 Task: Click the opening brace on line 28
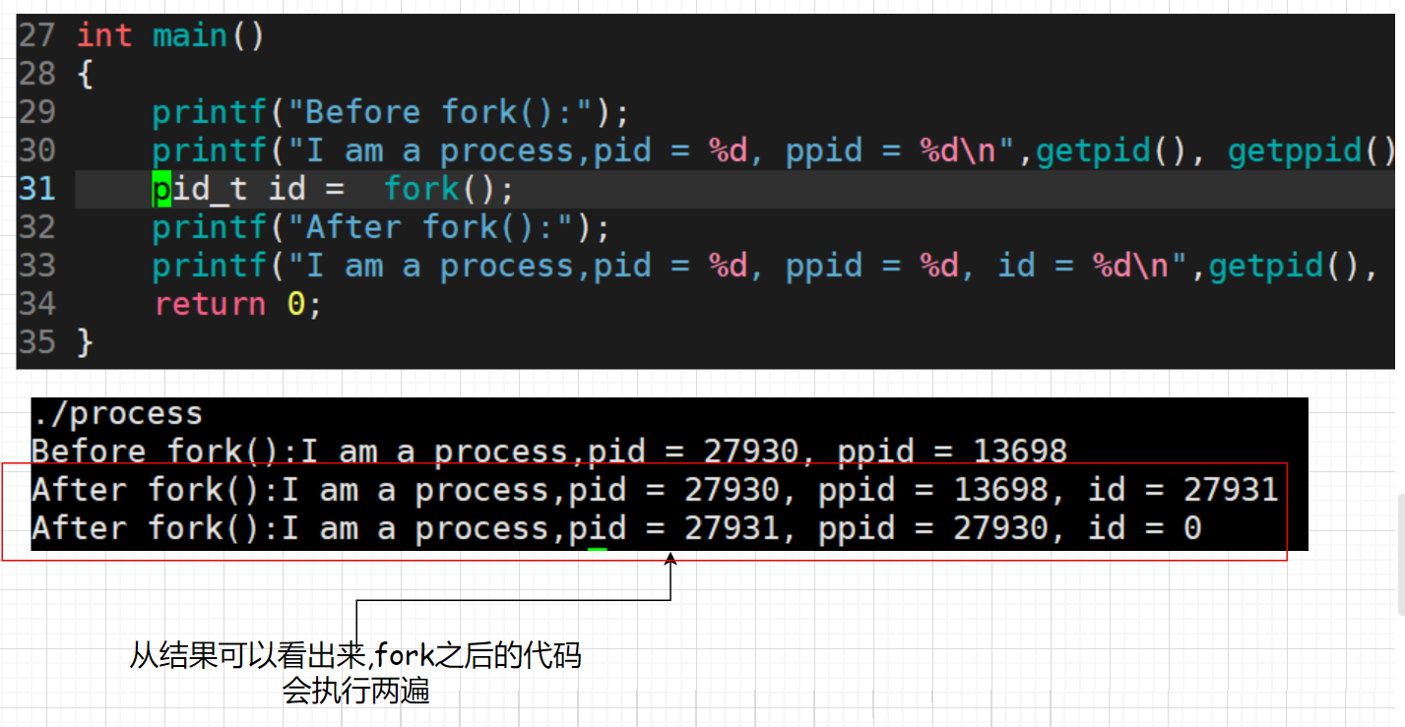pyautogui.click(x=86, y=75)
